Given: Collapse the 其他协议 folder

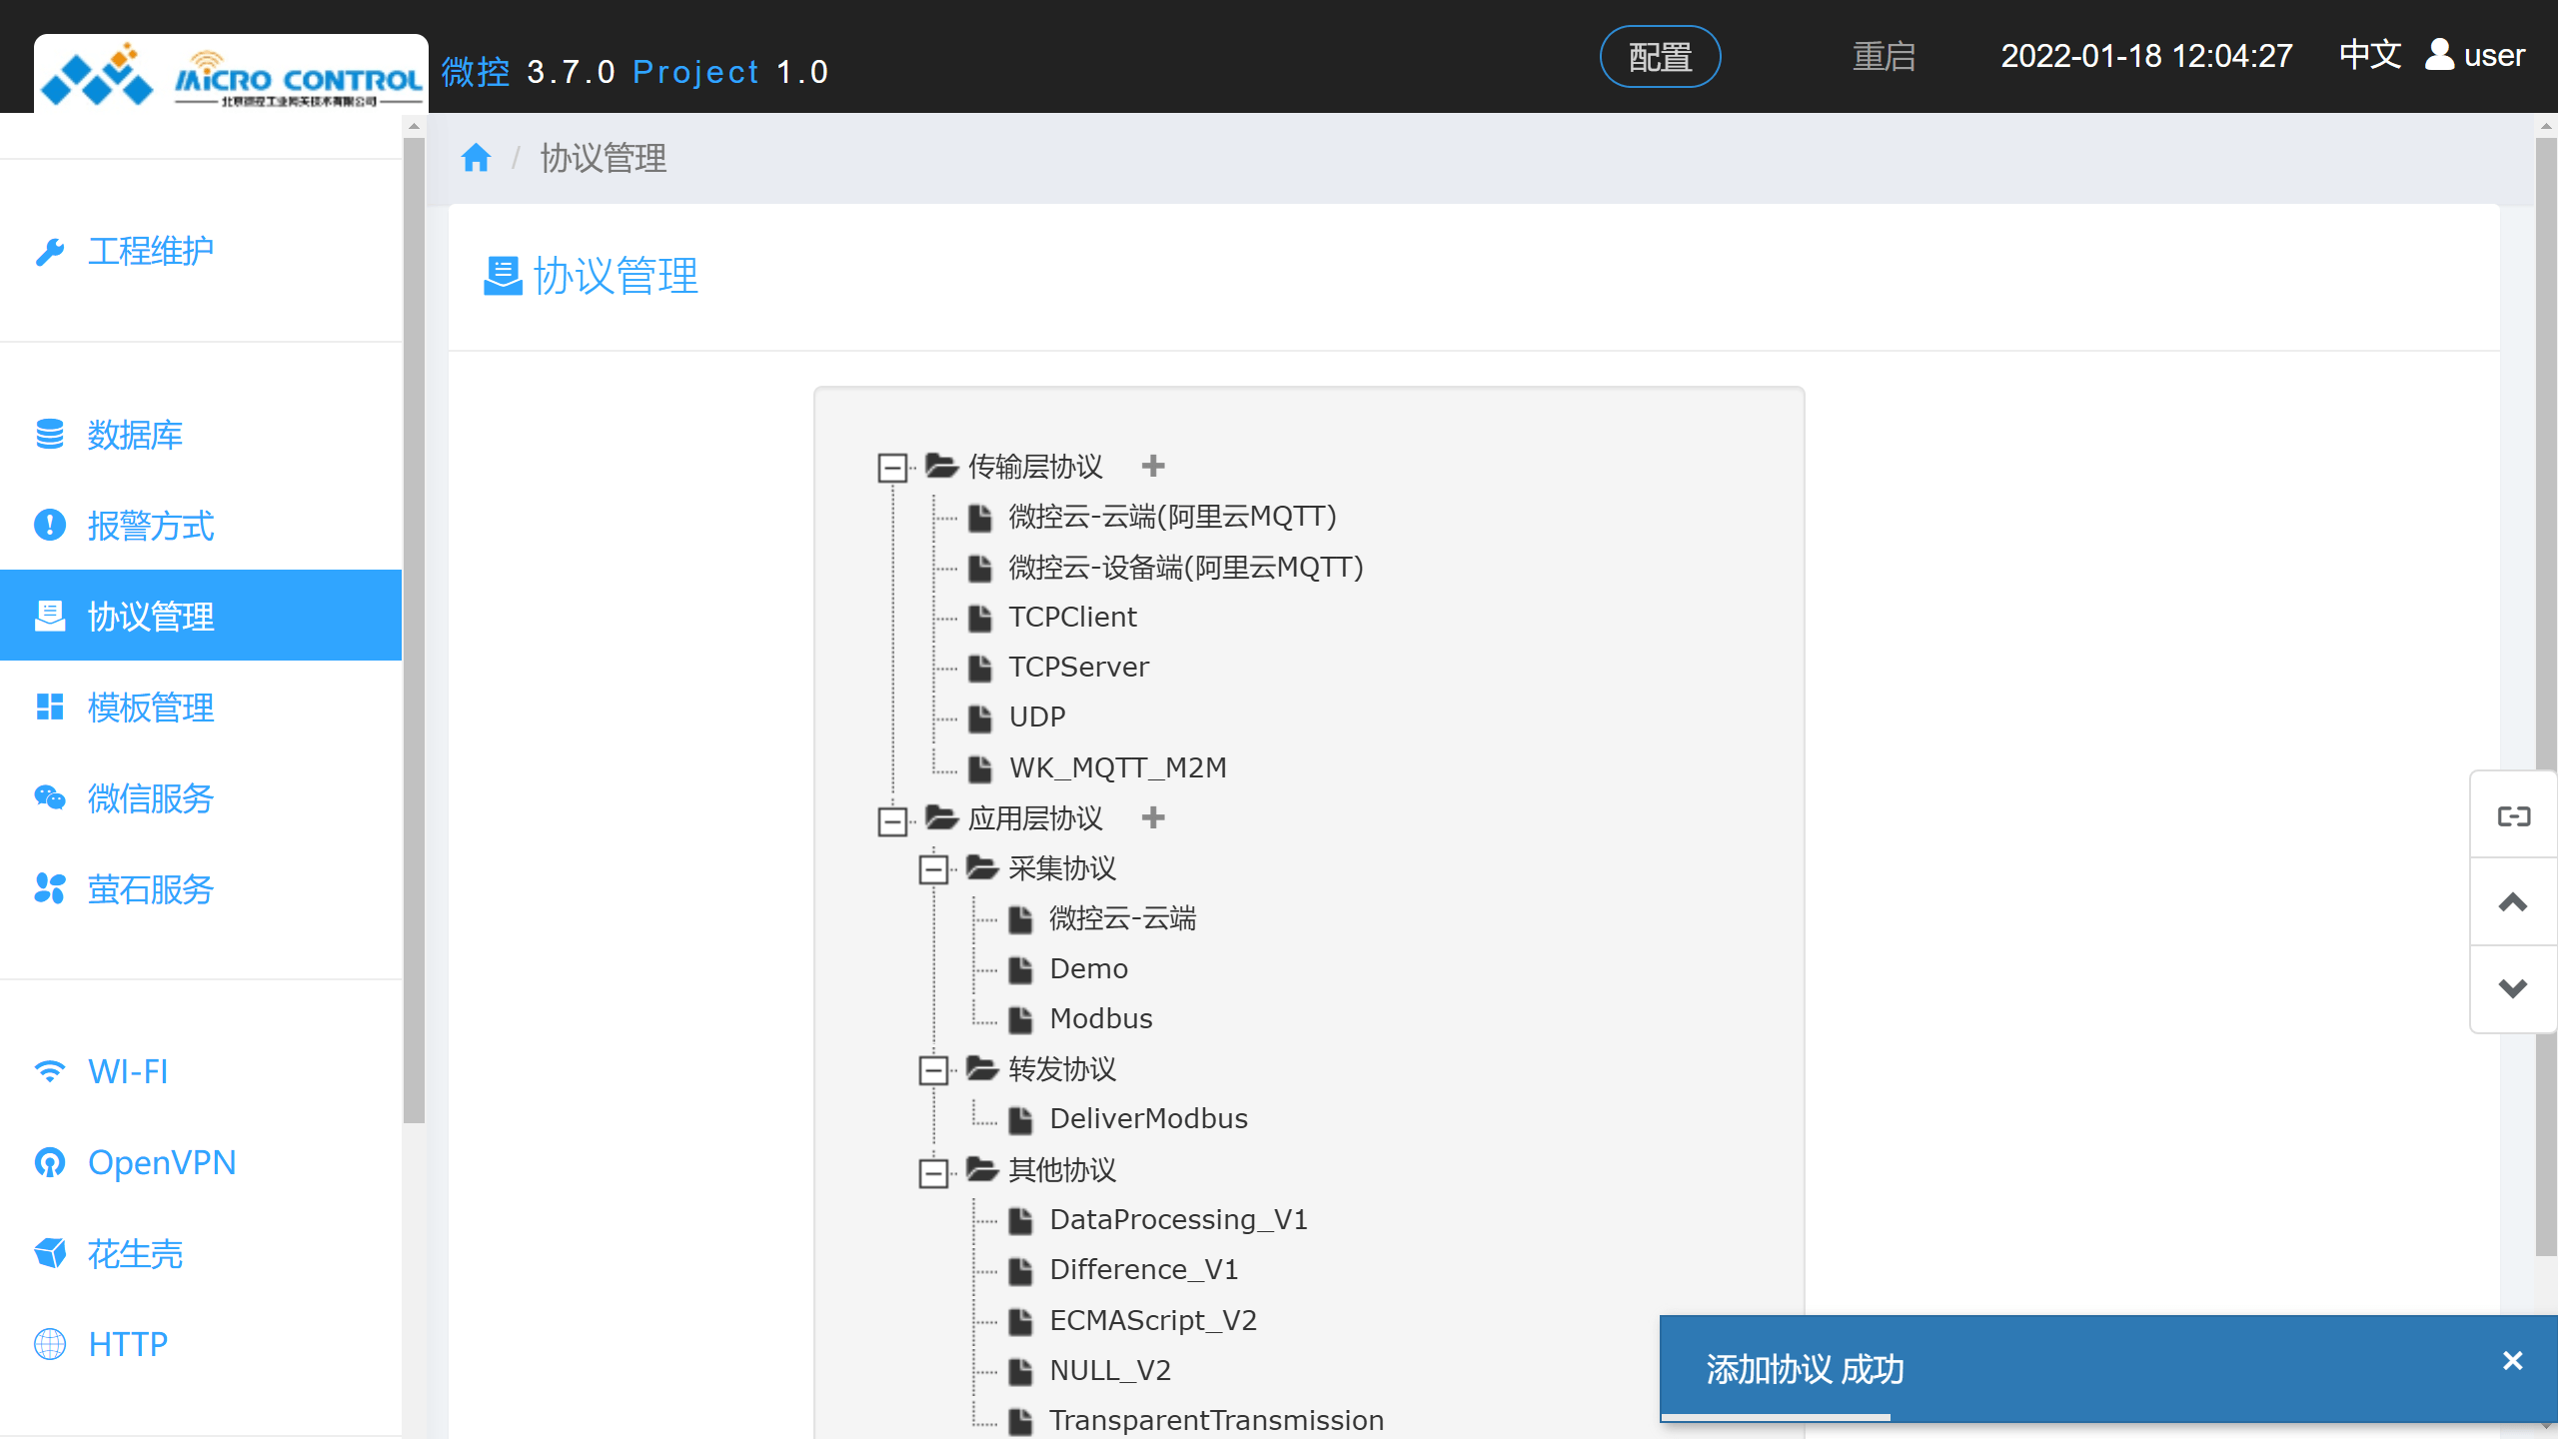Looking at the screenshot, I should tap(934, 1172).
